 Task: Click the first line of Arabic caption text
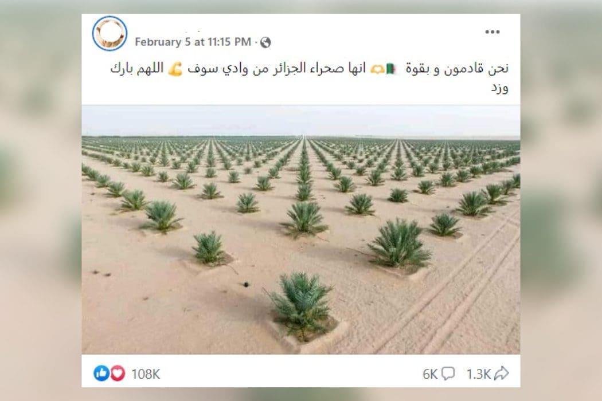(x=310, y=69)
